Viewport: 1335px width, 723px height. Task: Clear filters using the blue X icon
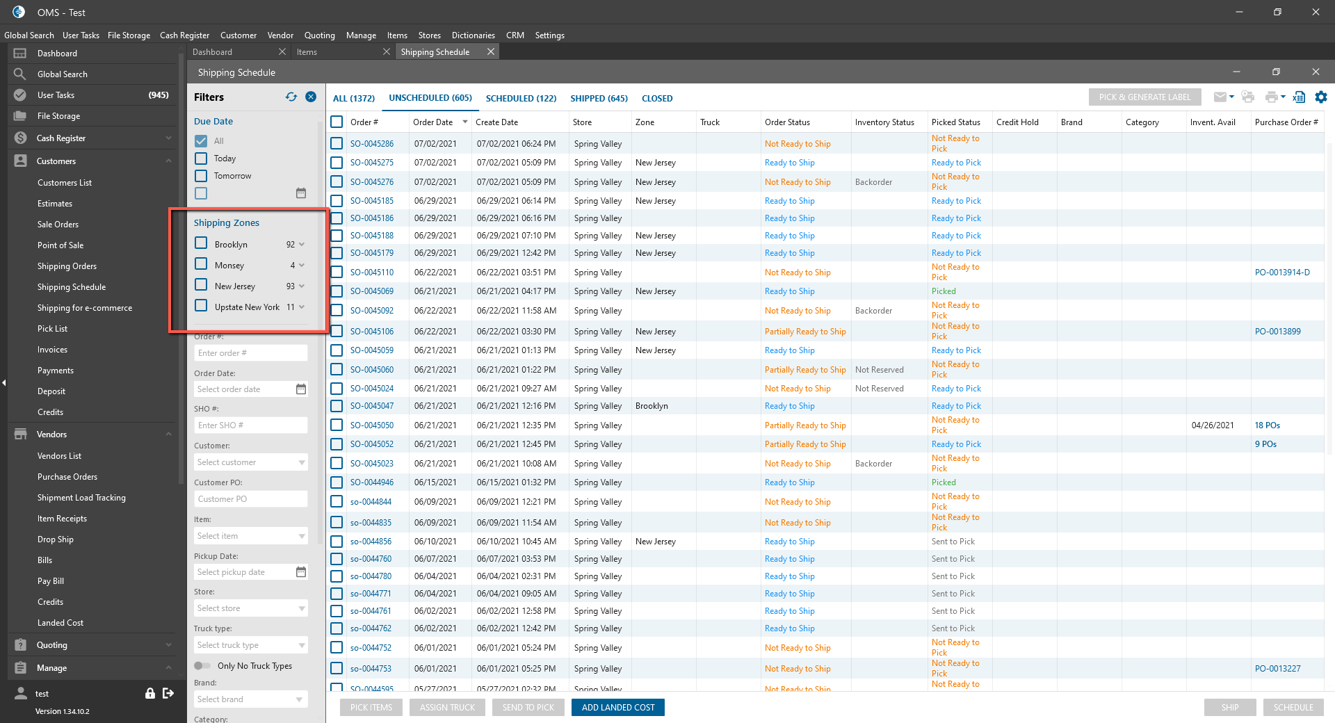pos(311,97)
